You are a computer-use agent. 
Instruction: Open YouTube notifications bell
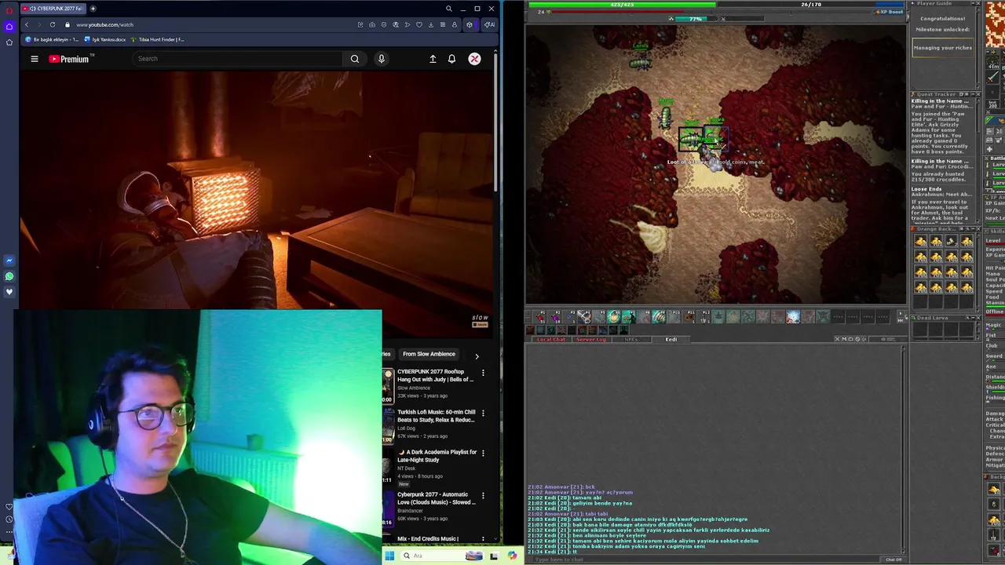[451, 59]
